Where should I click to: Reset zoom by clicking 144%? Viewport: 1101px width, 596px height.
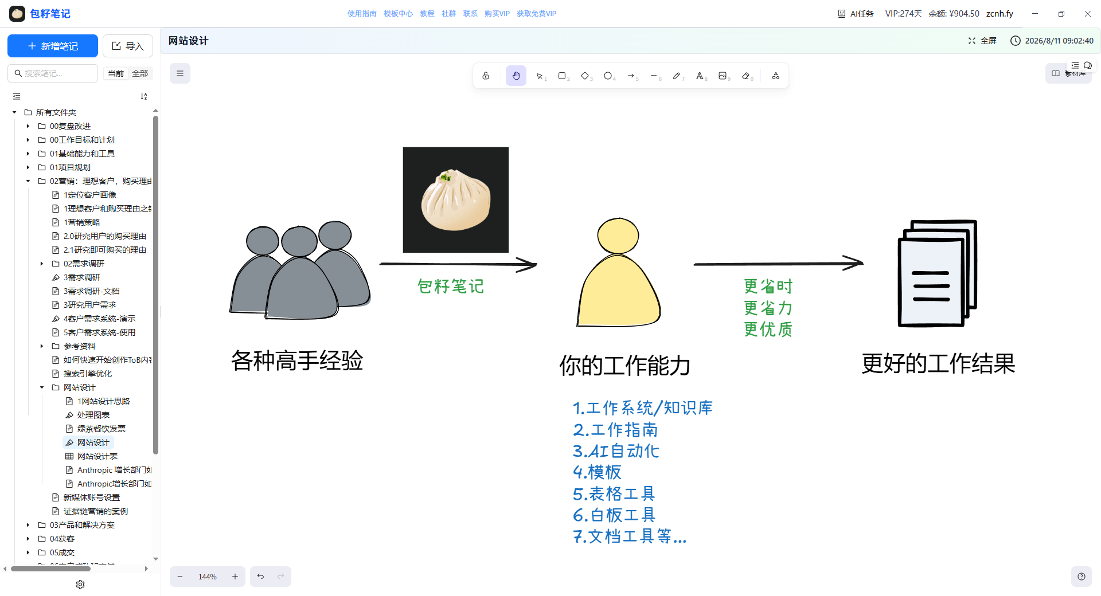(x=208, y=577)
